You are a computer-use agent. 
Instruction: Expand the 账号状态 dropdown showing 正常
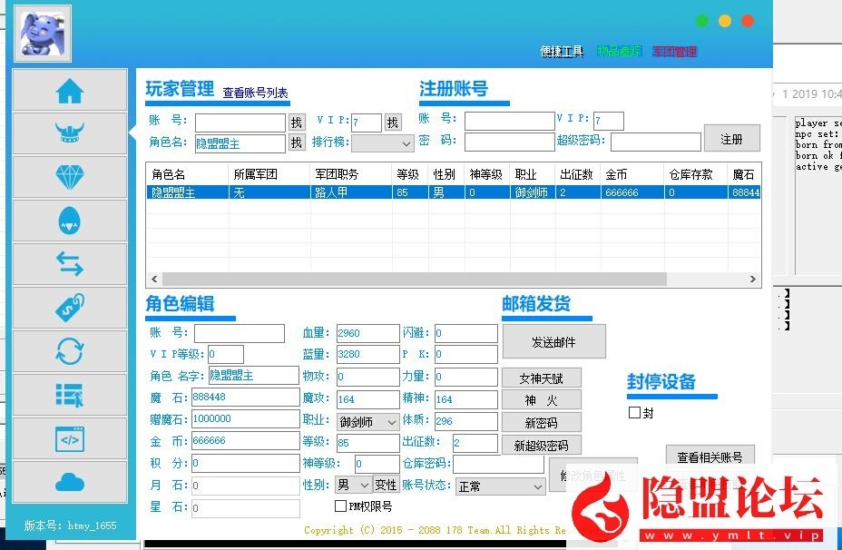click(x=500, y=486)
